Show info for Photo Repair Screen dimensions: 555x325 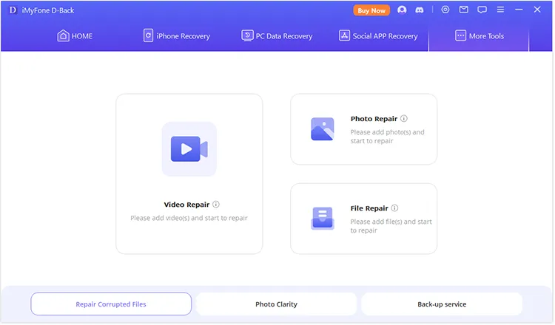404,119
